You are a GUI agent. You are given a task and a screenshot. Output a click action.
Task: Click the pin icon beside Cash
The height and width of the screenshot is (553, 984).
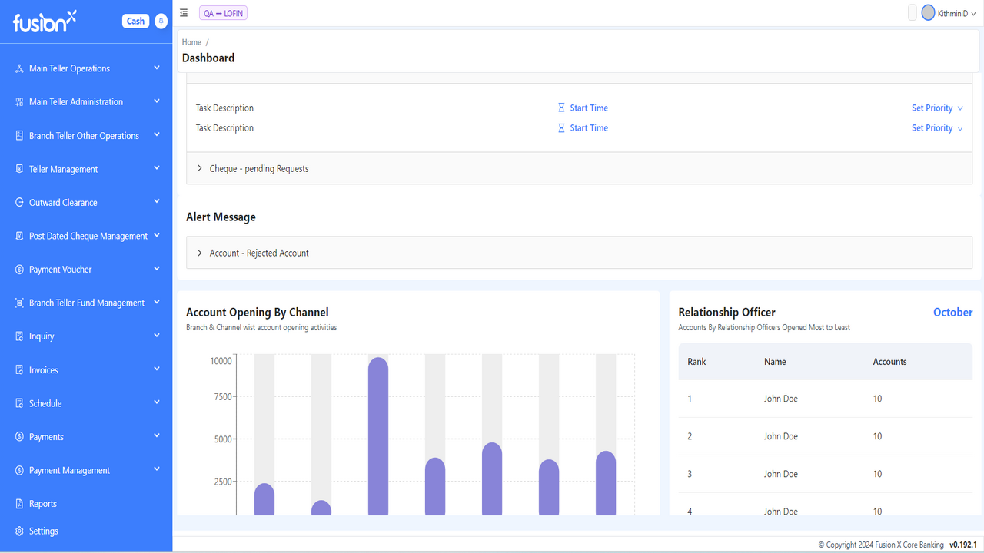[161, 21]
